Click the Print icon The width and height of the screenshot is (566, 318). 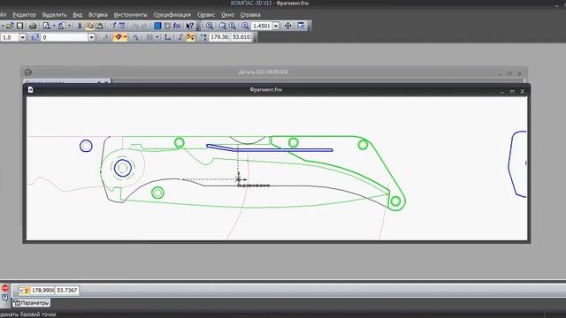point(33,26)
